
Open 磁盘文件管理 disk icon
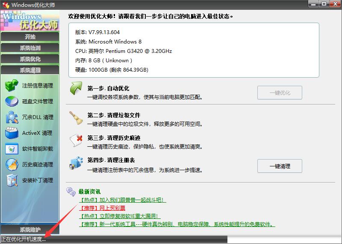(12, 101)
